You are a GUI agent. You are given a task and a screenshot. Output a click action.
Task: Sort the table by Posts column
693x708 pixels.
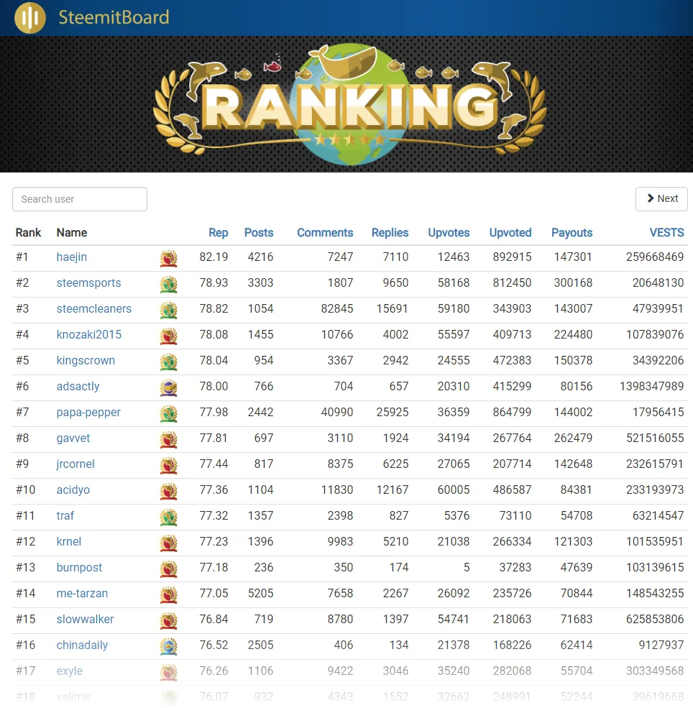(x=259, y=233)
